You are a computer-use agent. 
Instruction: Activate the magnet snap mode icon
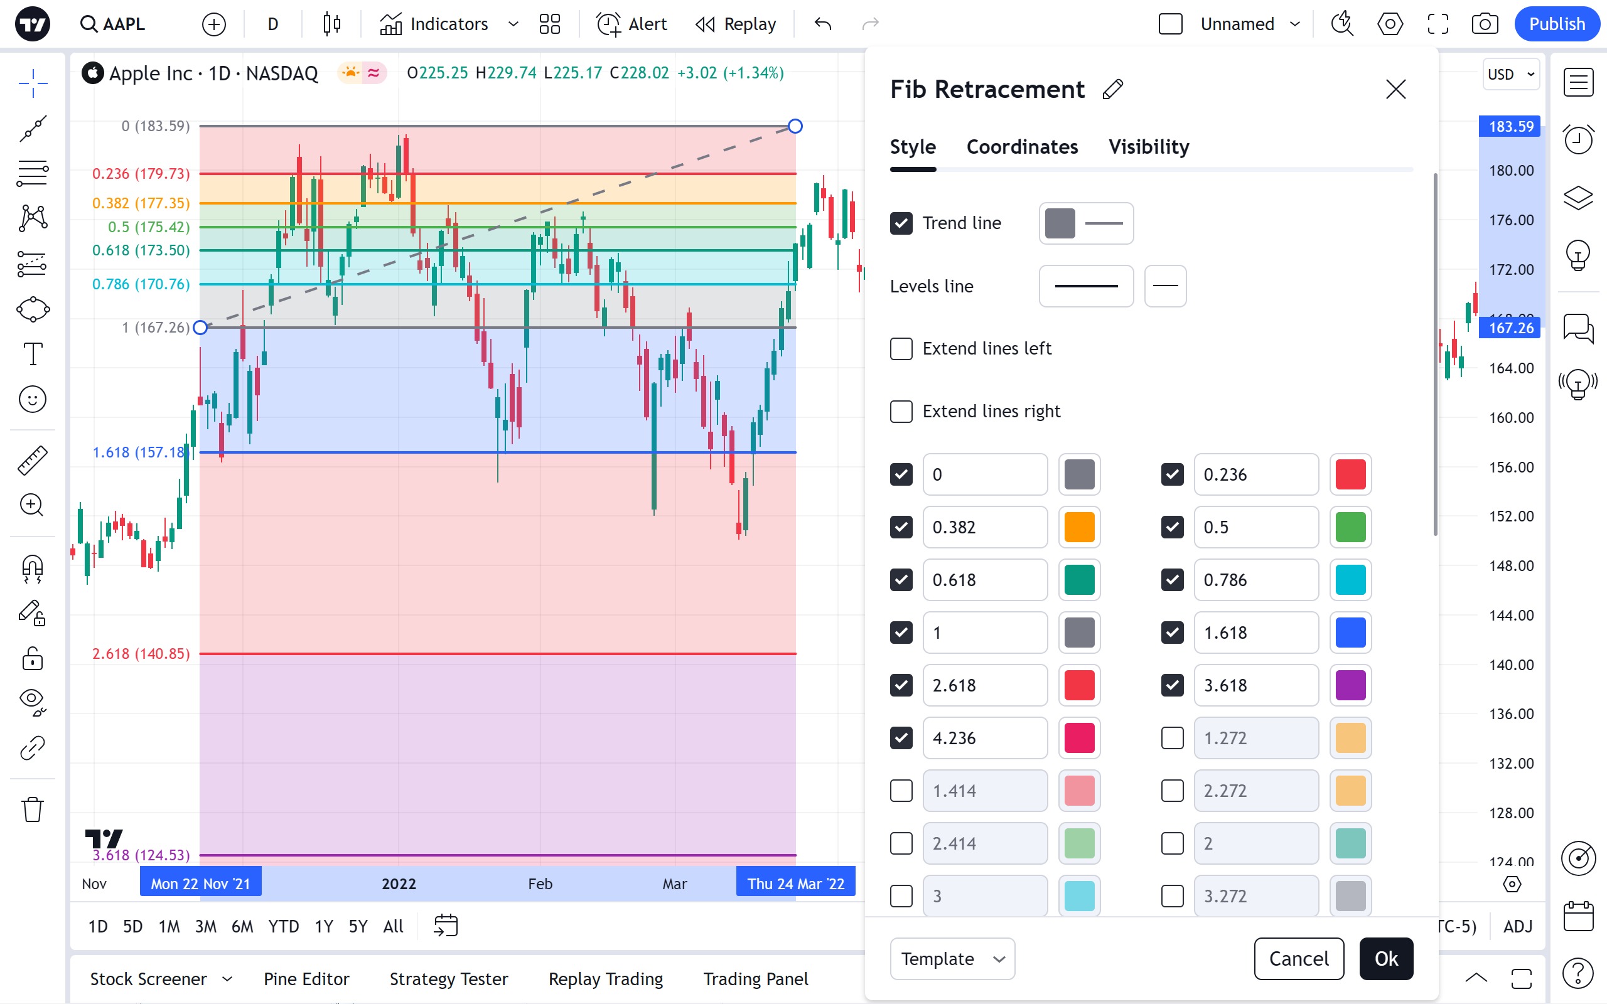[33, 569]
